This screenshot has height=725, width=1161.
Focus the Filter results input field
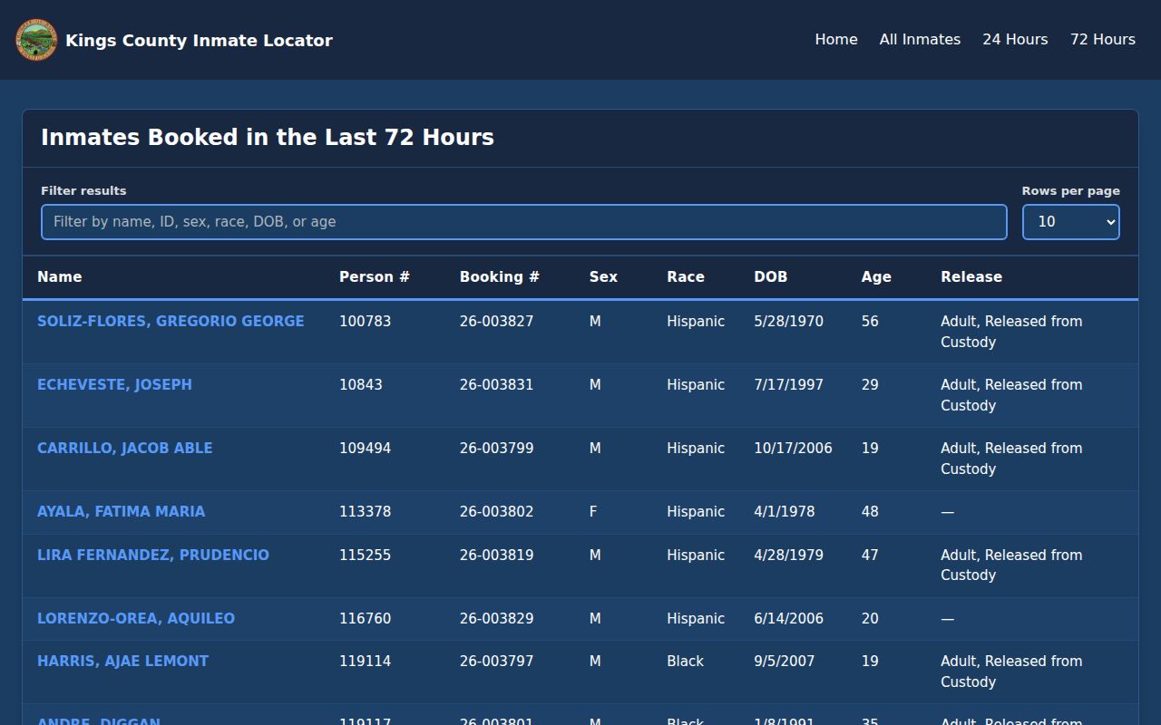(524, 222)
